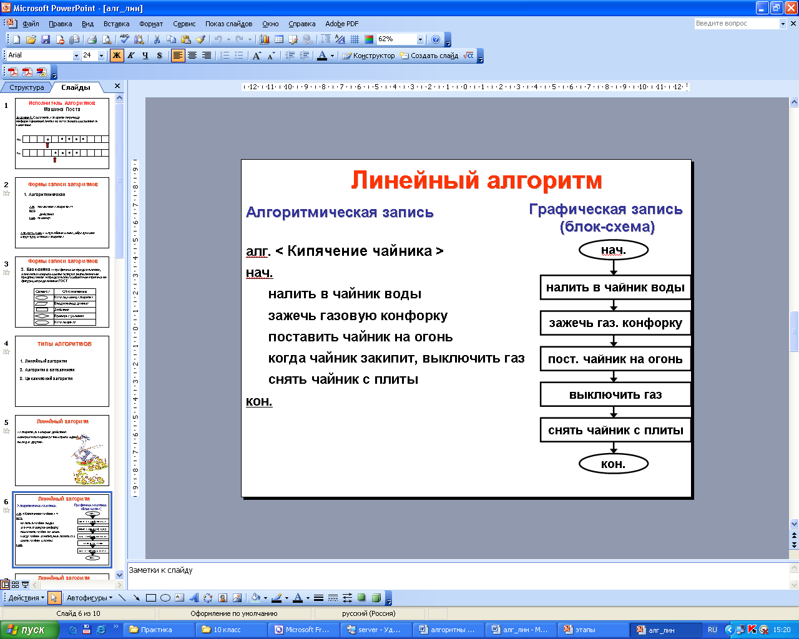This screenshot has height=639, width=799.
Task: Select the Rectangle shape tool
Action: 151,598
